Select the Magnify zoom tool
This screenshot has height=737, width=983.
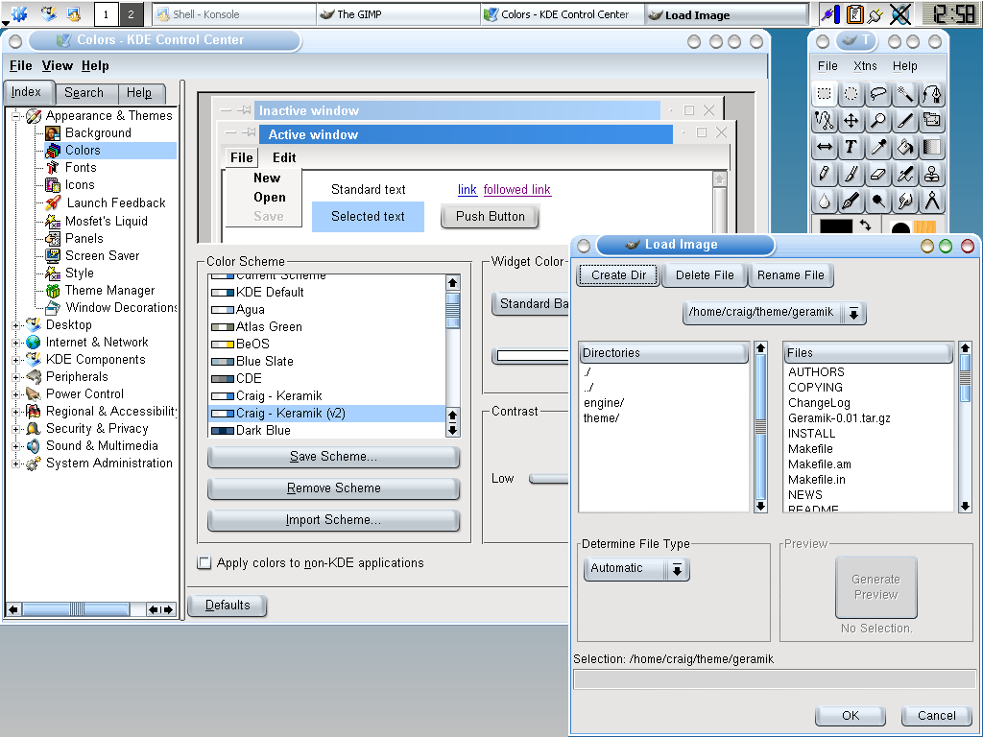(878, 120)
